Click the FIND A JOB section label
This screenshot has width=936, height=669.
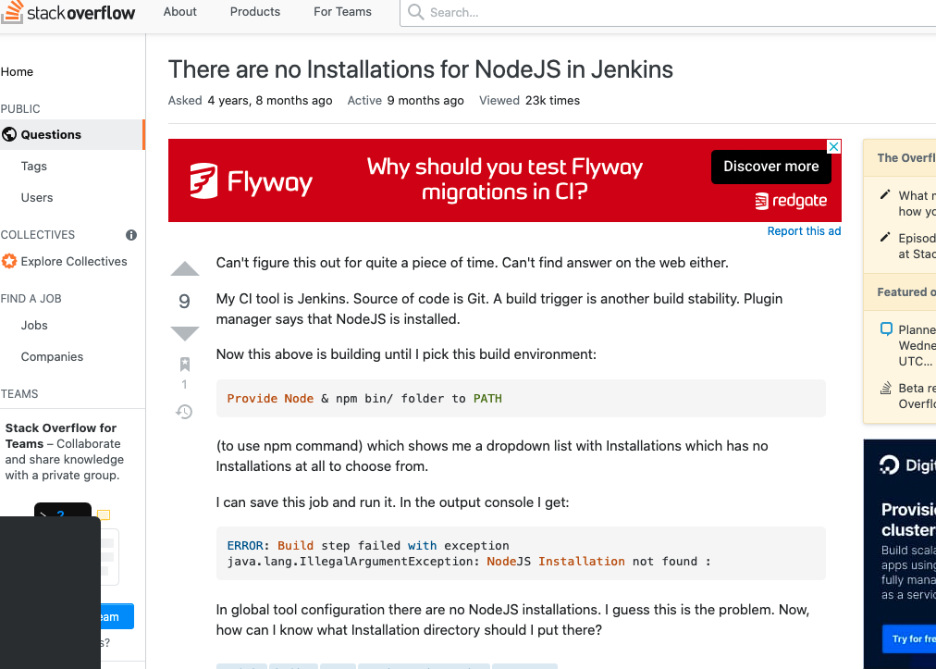[x=31, y=299]
